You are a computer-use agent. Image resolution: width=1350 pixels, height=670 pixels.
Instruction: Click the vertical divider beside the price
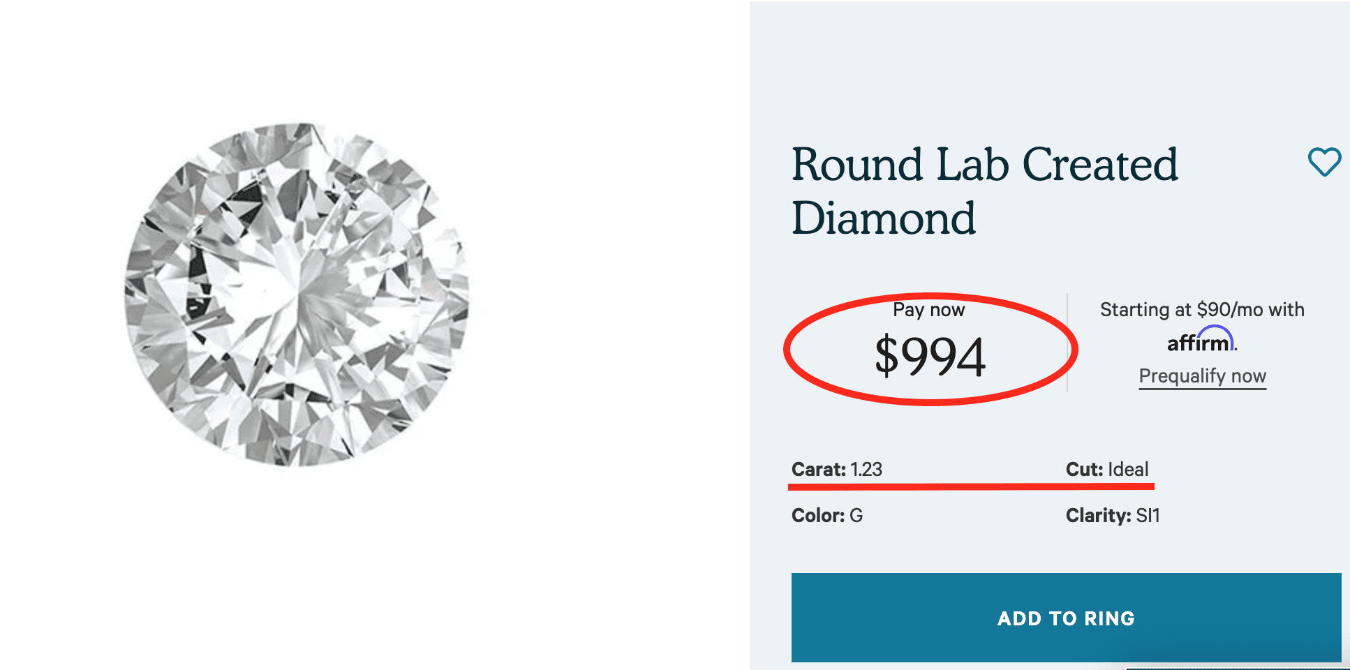click(x=1067, y=342)
